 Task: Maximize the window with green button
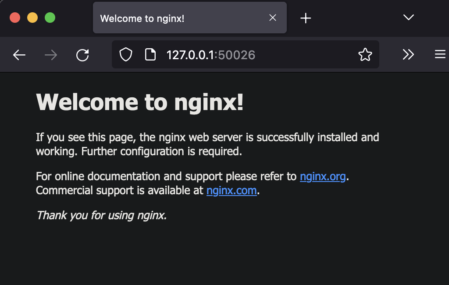(50, 18)
